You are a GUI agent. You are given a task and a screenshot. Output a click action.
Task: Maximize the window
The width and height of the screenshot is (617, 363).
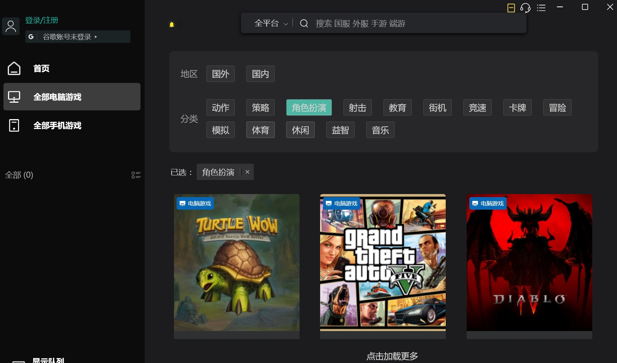585,7
